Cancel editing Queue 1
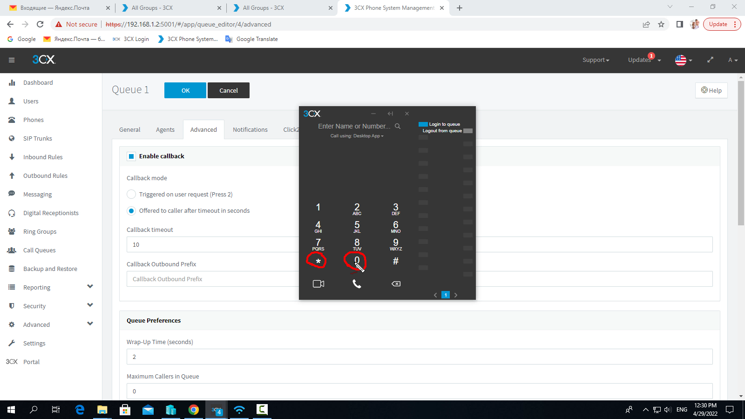Screen dimensions: 745x419 pos(229,90)
